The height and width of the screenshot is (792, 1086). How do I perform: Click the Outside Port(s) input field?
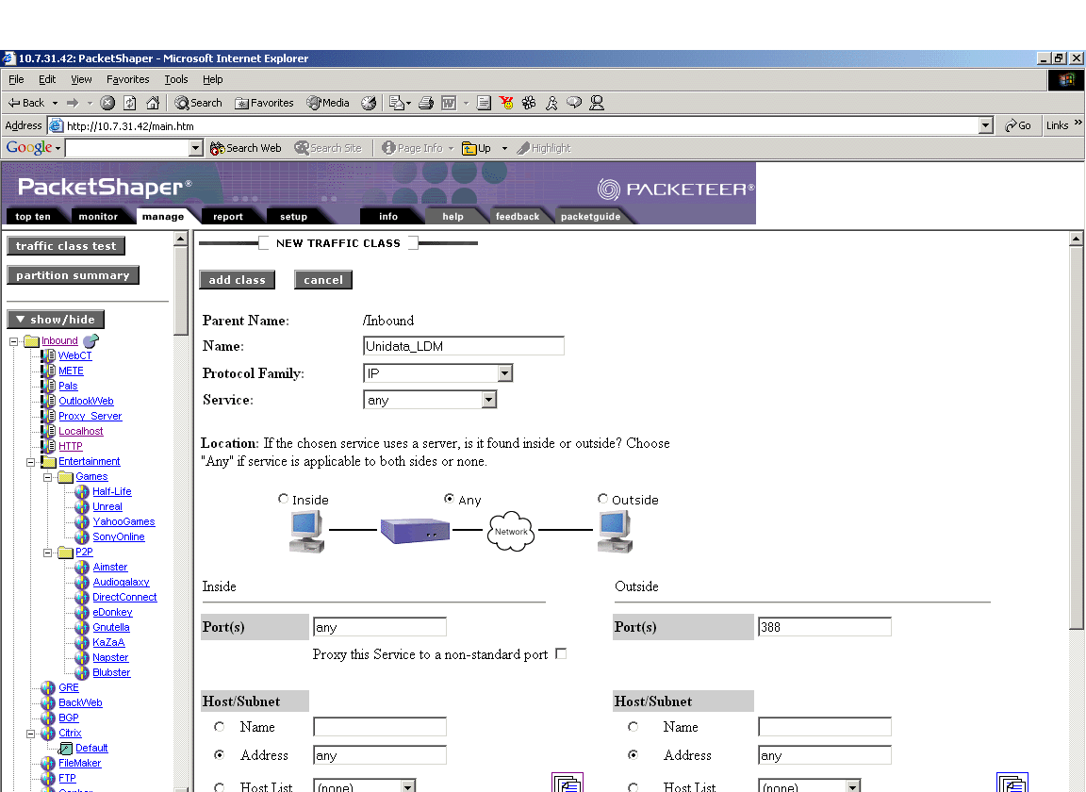tap(824, 627)
